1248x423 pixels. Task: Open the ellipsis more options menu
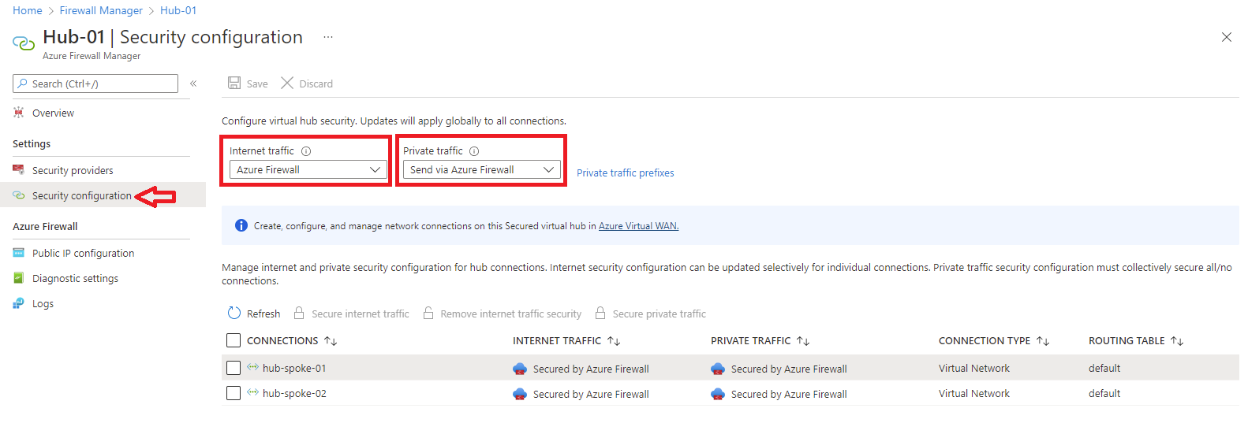click(328, 37)
